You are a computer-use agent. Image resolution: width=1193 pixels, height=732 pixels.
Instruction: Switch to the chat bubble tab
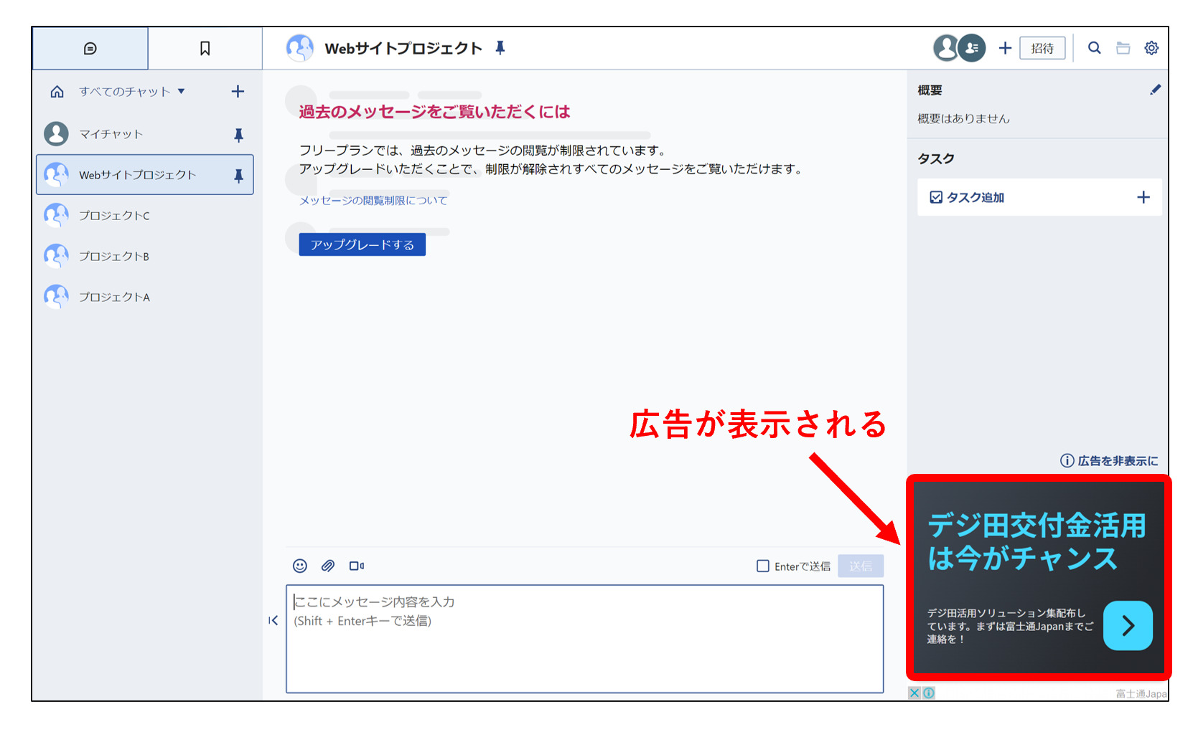(90, 48)
